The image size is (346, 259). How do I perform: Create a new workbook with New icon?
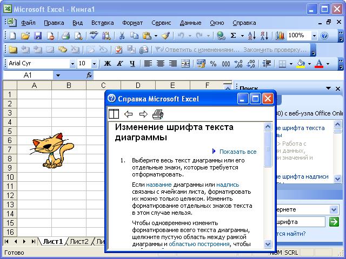[x=13, y=36]
